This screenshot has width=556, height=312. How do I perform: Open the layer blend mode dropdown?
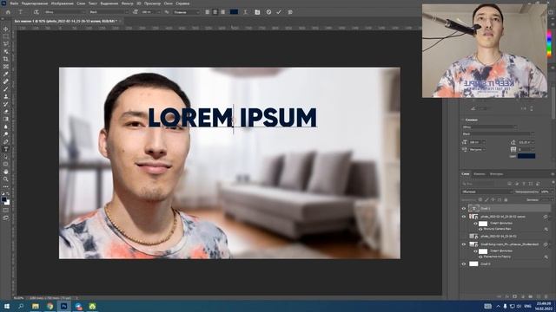point(487,192)
